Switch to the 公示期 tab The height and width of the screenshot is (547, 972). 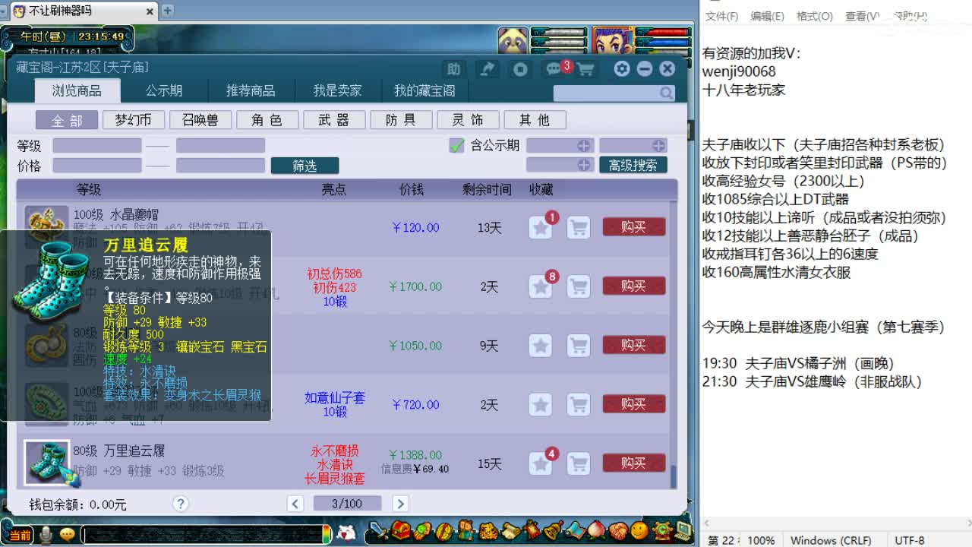[x=164, y=90]
